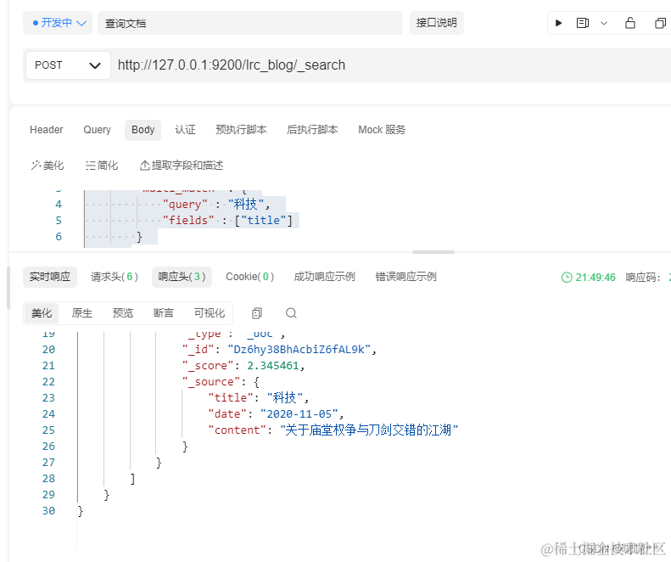The width and height of the screenshot is (671, 562).
Task: Click the 查询文档 name input field
Action: (250, 23)
